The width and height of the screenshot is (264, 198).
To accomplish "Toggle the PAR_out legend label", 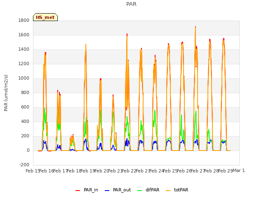I will click(x=122, y=190).
